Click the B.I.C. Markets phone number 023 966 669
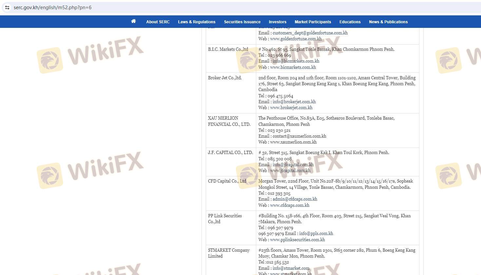 (x=279, y=55)
